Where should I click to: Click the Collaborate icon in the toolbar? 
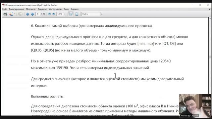click(x=11, y=14)
